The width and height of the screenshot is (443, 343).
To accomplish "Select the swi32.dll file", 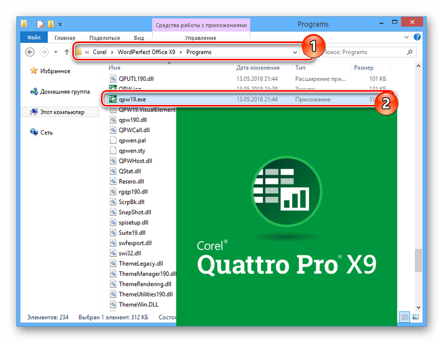I will click(x=130, y=253).
